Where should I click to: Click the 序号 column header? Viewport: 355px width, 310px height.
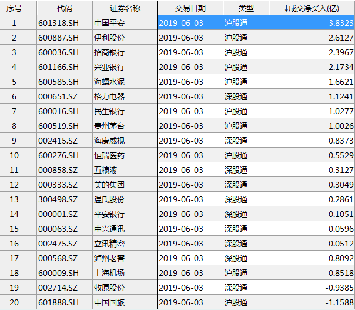pos(18,8)
